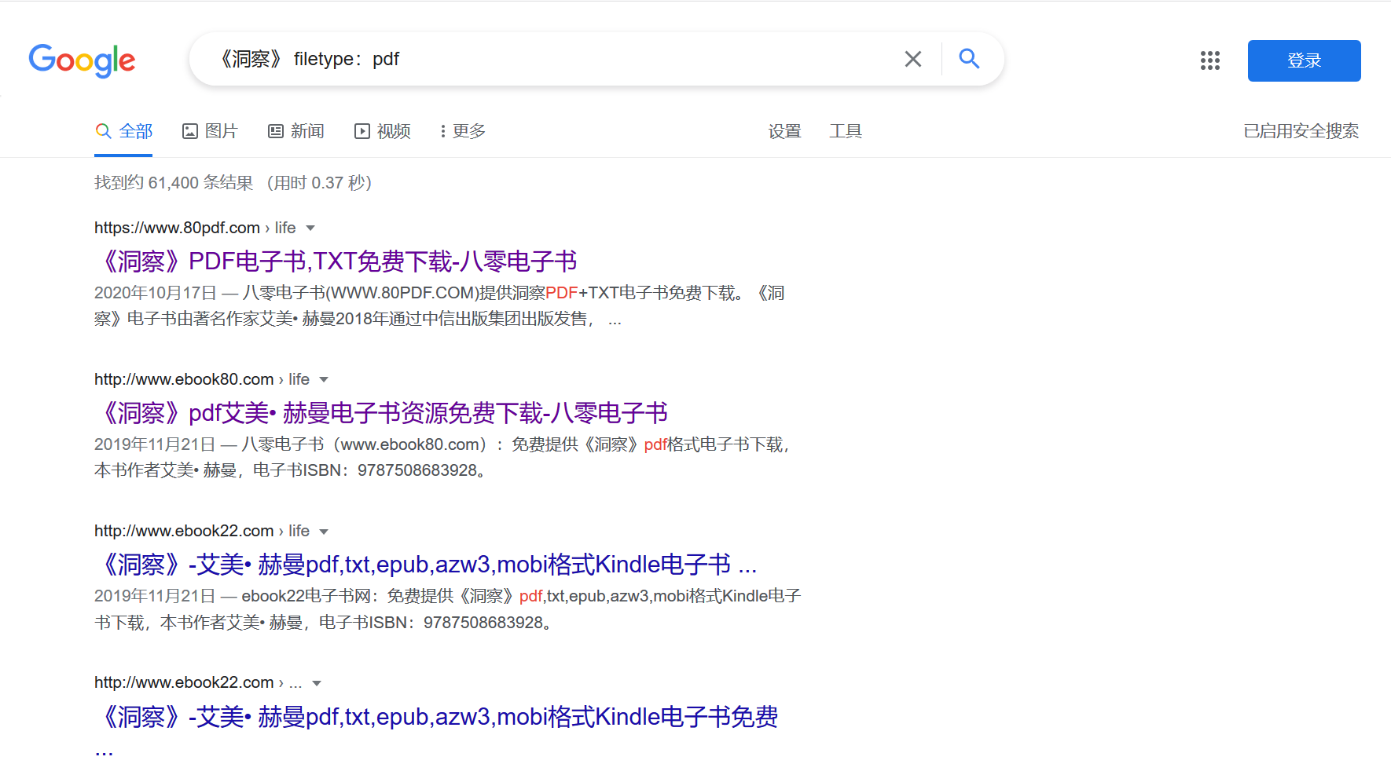Open the 《洞察》PDF电子书 download result link
The width and height of the screenshot is (1391, 764).
coord(339,261)
